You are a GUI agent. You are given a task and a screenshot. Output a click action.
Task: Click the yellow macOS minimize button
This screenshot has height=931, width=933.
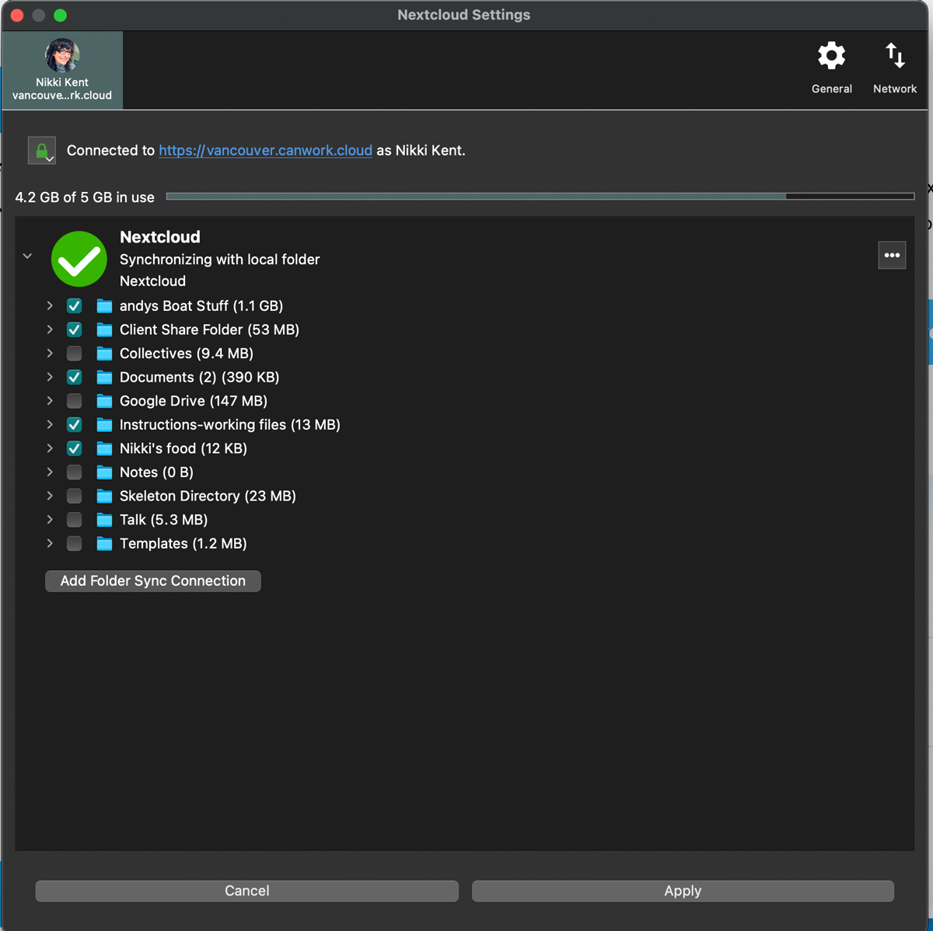pos(38,15)
